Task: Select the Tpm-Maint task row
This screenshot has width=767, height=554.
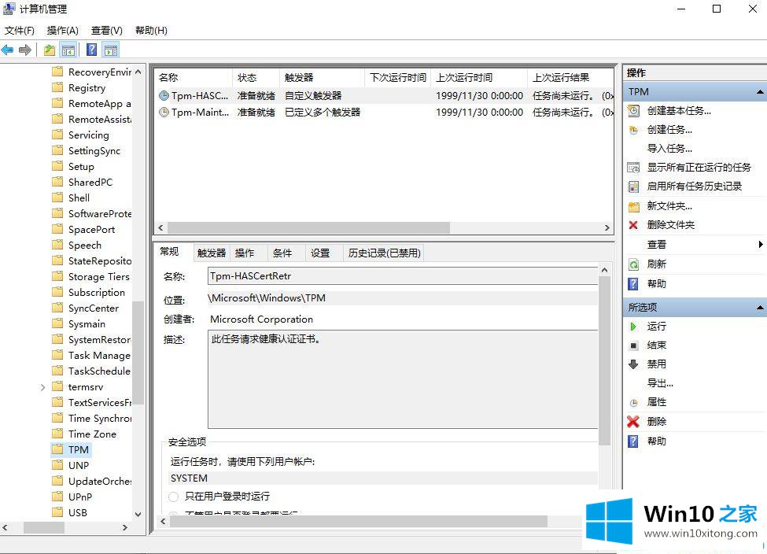Action: (385, 112)
